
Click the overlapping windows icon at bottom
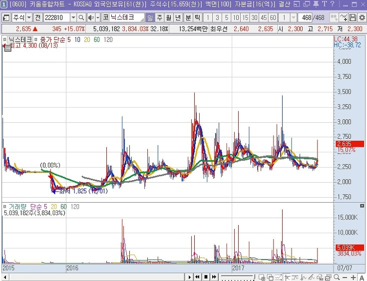tap(270, 278)
